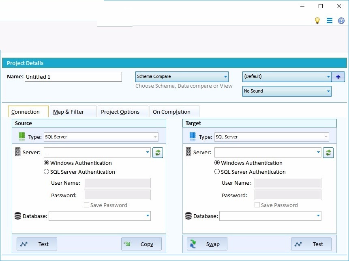Click the Help question mark icon
The height and width of the screenshot is (261, 349).
341,20
